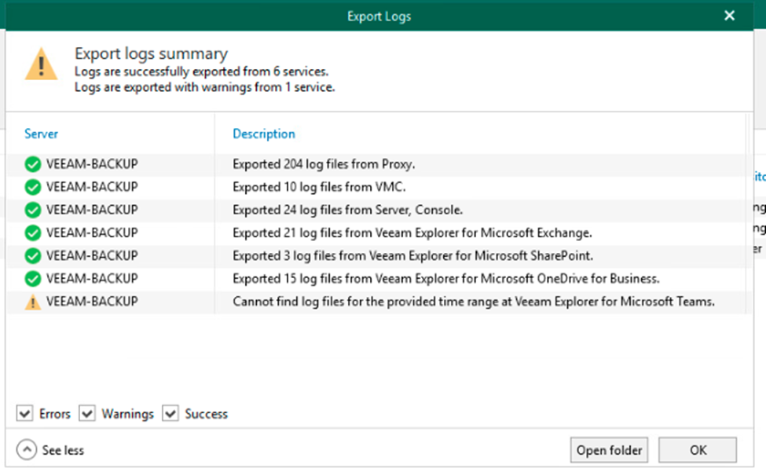Click green check icon on VMC log row
This screenshot has height=472, width=766.
33,188
